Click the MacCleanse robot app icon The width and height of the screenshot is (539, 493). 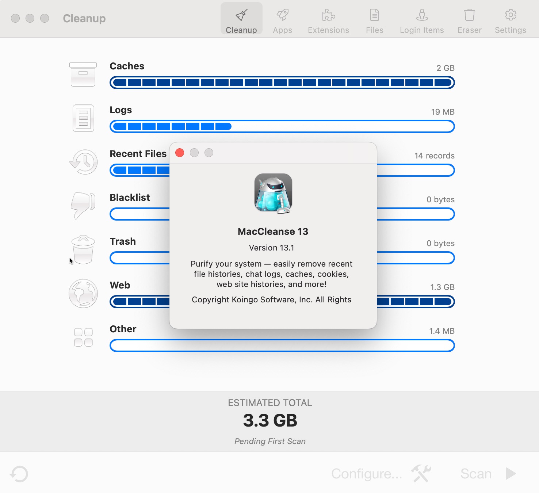273,193
